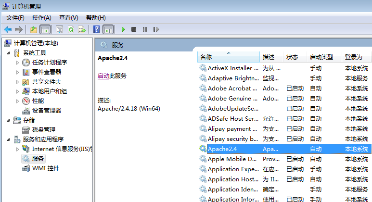Click the Up one level folder icon
Viewport: 372px width, 202px height.
34,29
